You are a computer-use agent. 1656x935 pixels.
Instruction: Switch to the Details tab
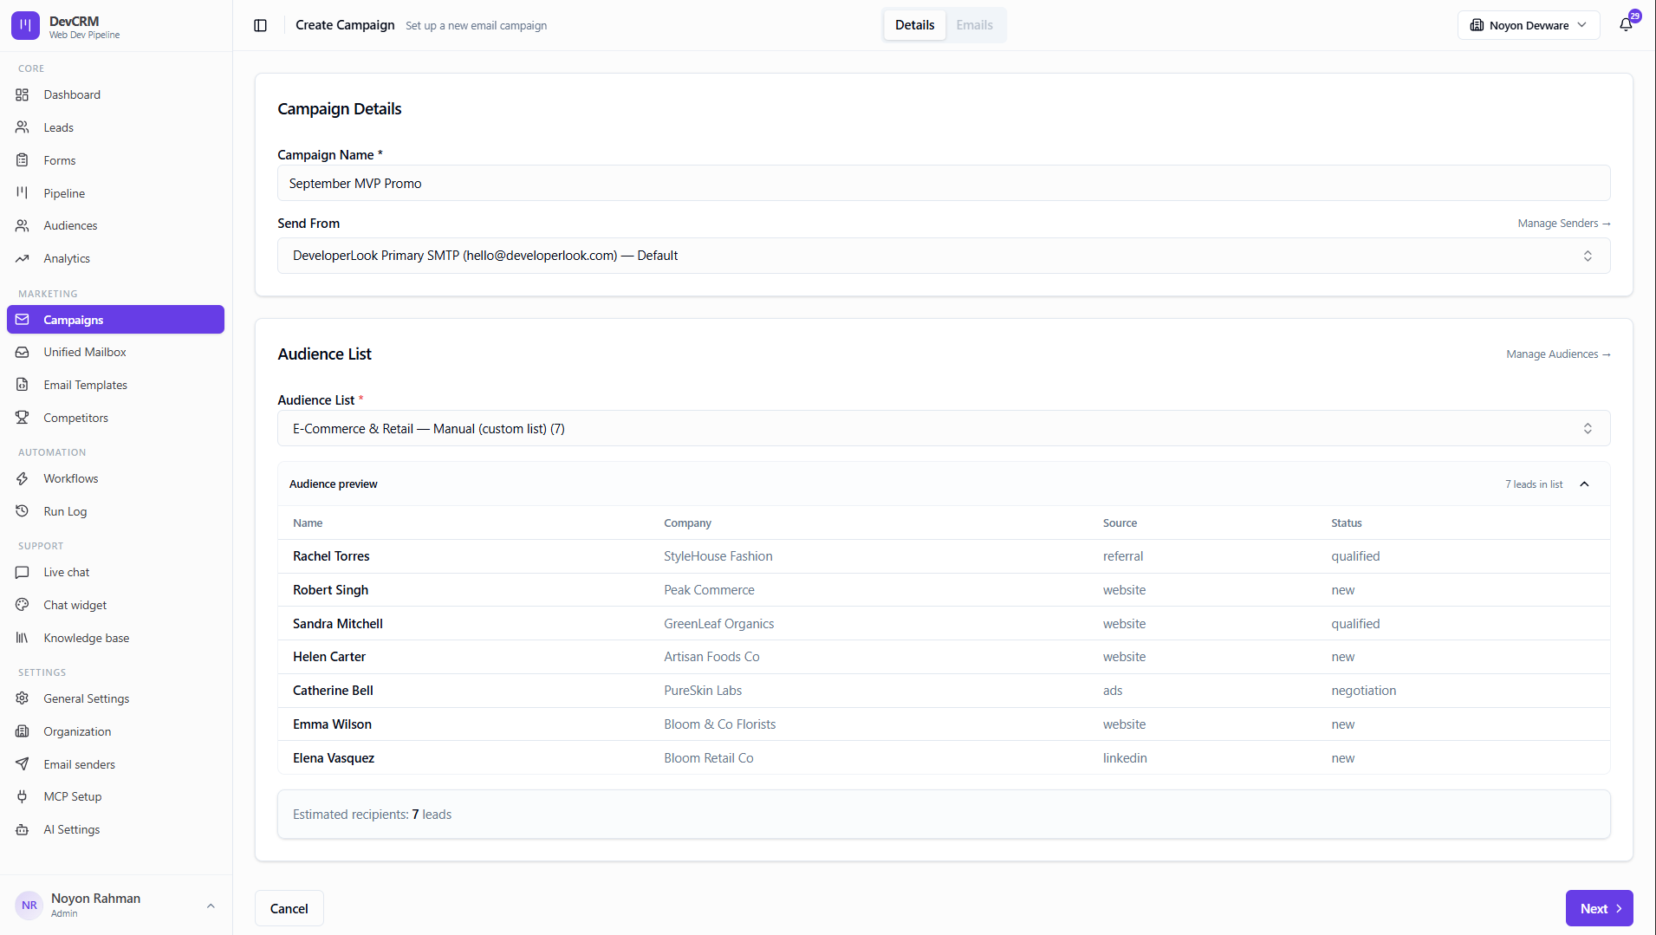point(914,25)
